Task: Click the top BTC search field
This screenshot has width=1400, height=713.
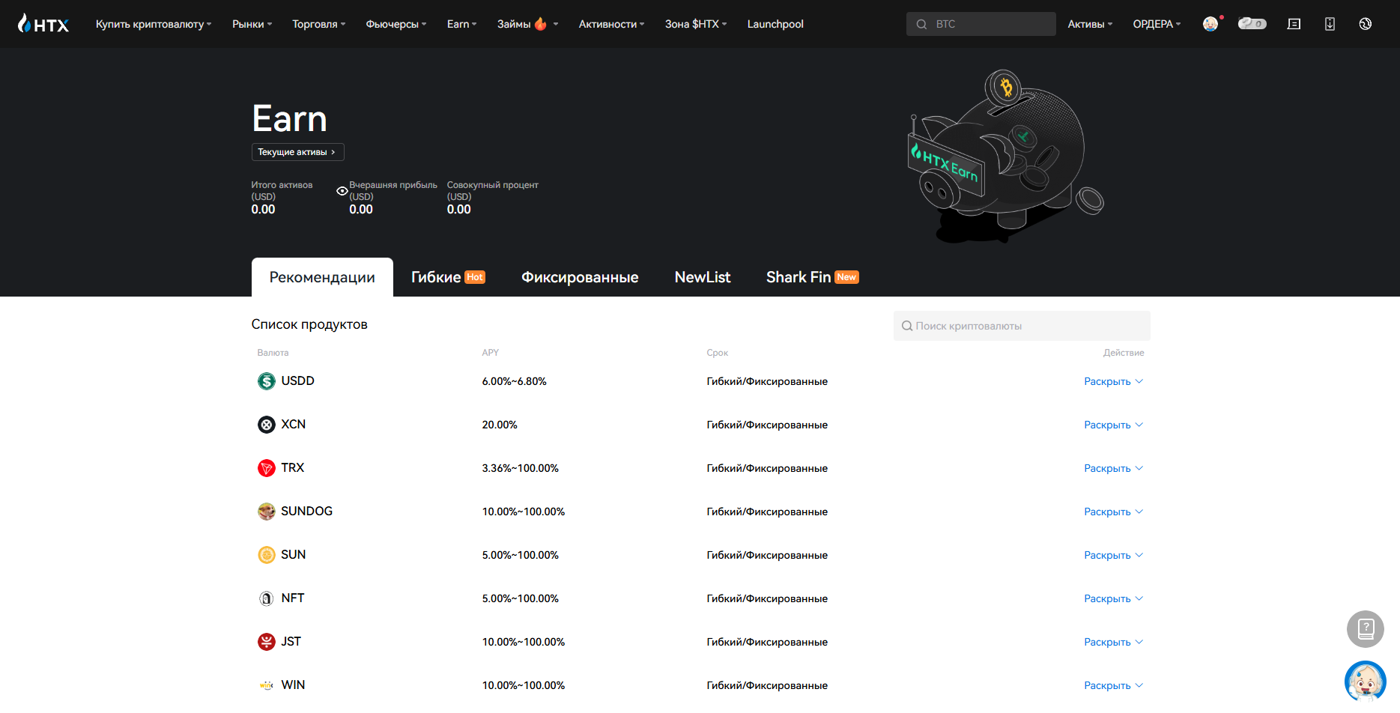Action: [981, 24]
